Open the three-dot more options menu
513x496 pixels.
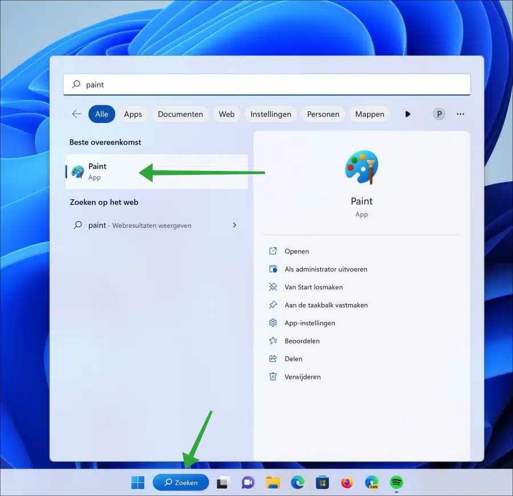(461, 114)
